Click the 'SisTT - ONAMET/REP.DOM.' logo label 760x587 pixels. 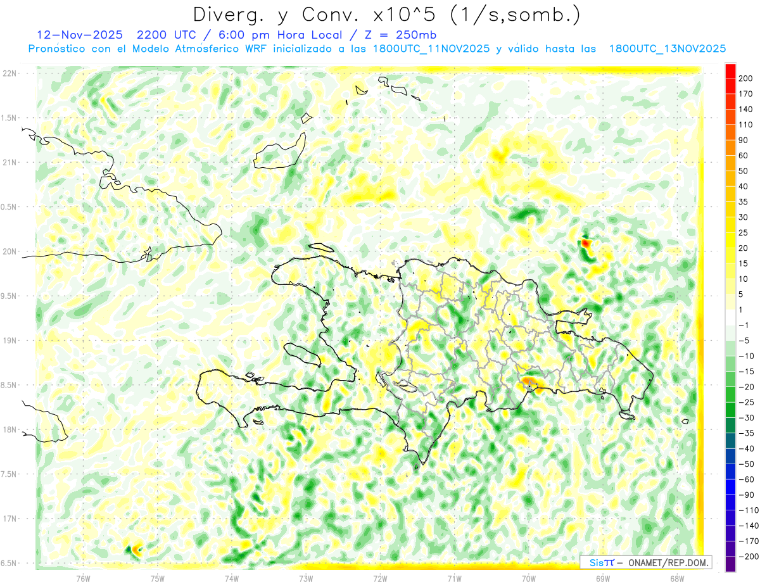tap(645, 562)
